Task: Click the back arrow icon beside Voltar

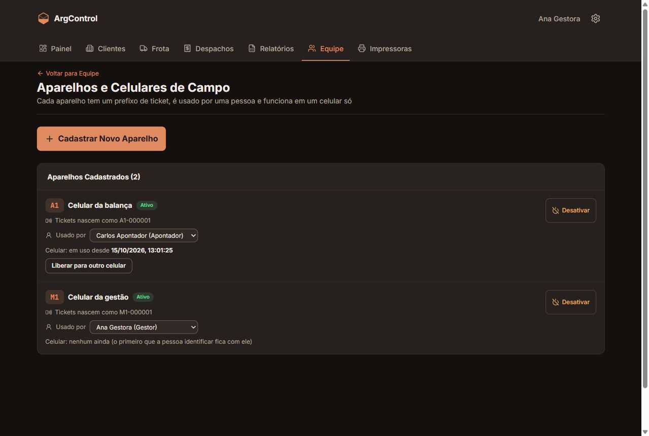Action: (40, 74)
